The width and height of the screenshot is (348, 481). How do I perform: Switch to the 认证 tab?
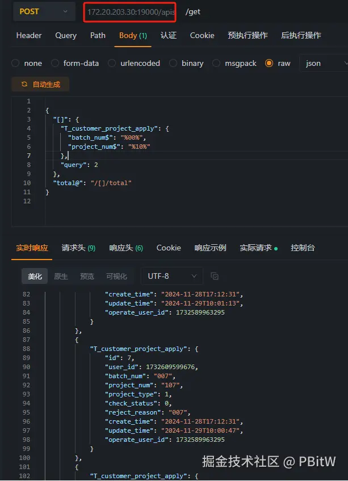[169, 36]
